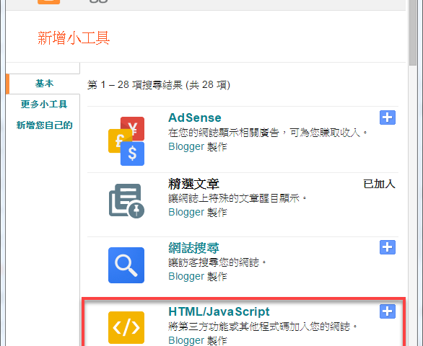This screenshot has height=346, width=423.
Task: Click the 已加入 status text
Action: click(379, 184)
